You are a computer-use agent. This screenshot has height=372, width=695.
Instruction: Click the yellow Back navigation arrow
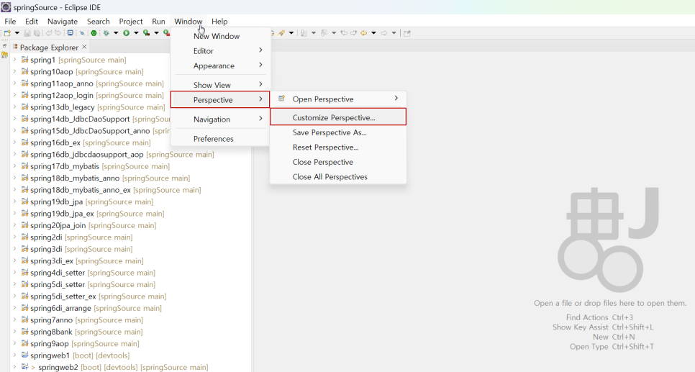(x=364, y=33)
